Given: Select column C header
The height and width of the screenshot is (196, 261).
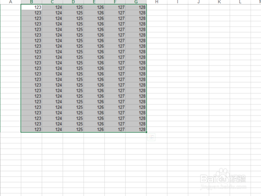Looking at the screenshot, I should [x=52, y=2].
